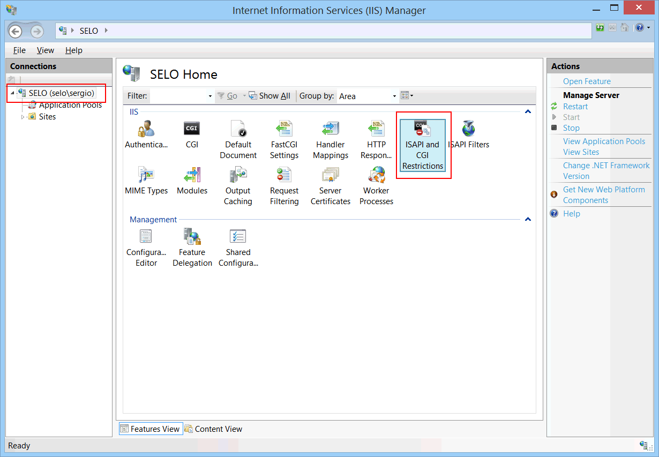Image resolution: width=659 pixels, height=457 pixels.
Task: Open the Help menu
Action: (x=74, y=50)
